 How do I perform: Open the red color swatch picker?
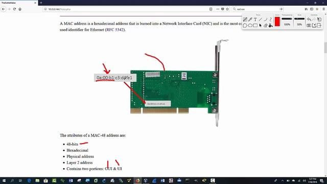point(277,21)
